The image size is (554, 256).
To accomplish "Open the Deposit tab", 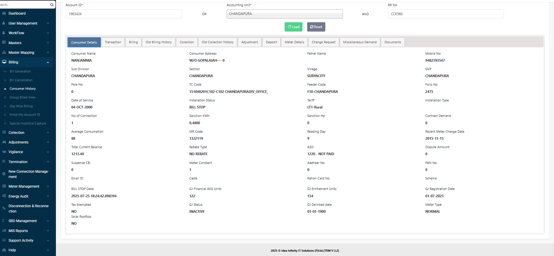I will [x=271, y=42].
